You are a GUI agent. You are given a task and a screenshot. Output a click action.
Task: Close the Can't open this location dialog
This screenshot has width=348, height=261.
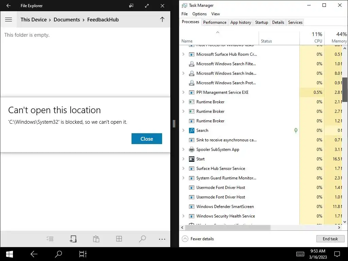click(x=147, y=139)
